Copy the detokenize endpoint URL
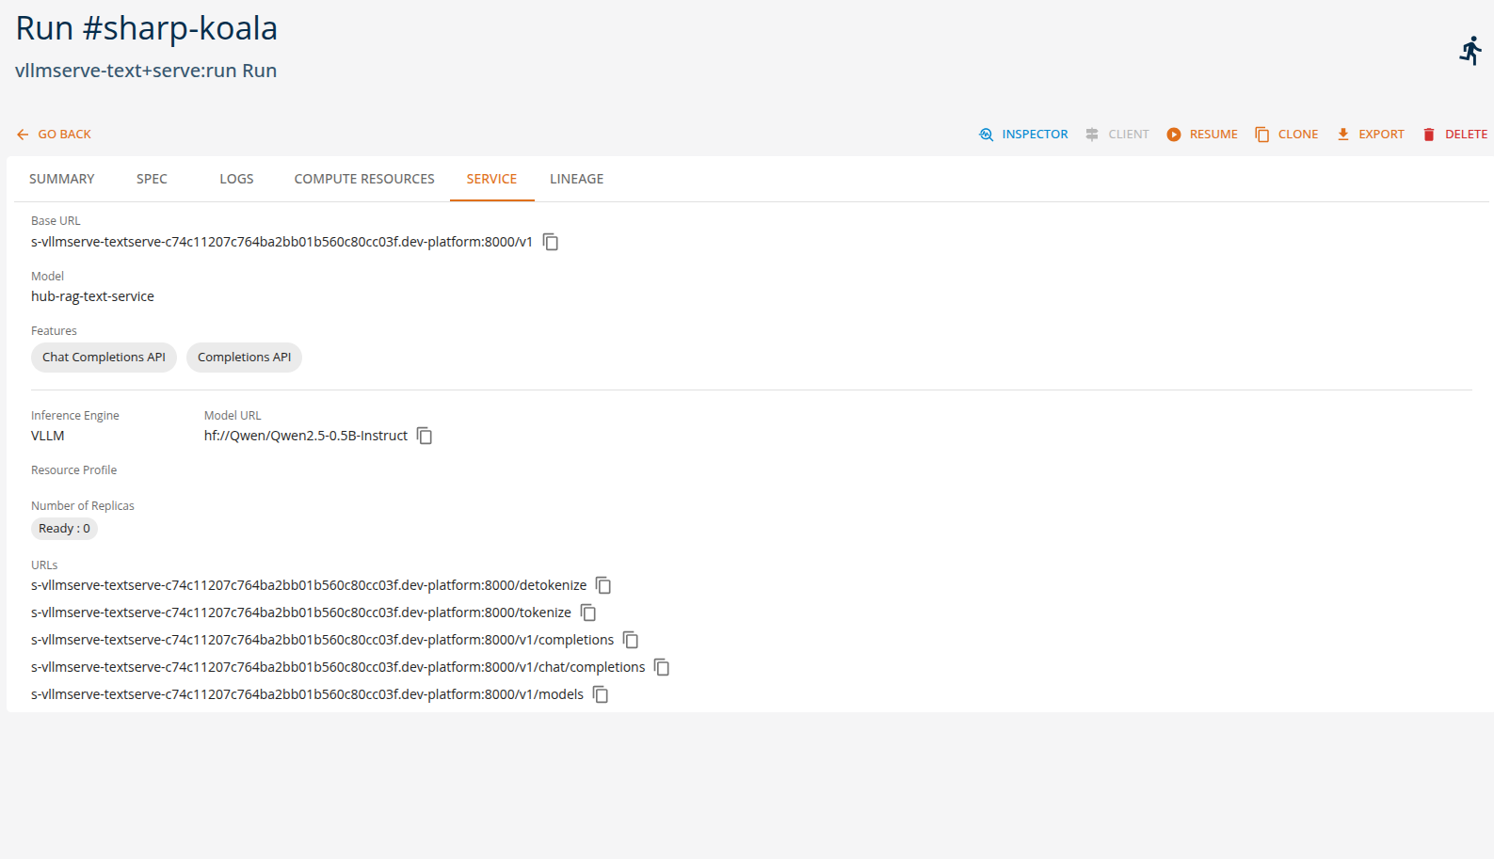Image resolution: width=1494 pixels, height=859 pixels. click(x=603, y=585)
